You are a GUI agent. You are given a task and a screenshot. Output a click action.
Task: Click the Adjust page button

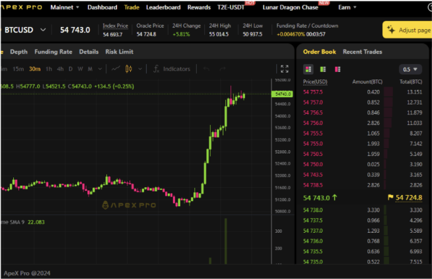click(x=407, y=30)
